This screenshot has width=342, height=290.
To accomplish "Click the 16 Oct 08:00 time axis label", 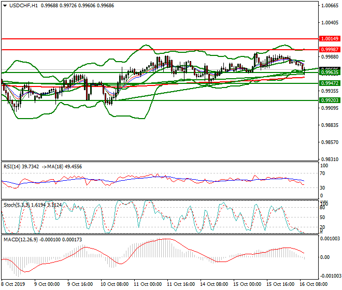I will click(313, 284).
